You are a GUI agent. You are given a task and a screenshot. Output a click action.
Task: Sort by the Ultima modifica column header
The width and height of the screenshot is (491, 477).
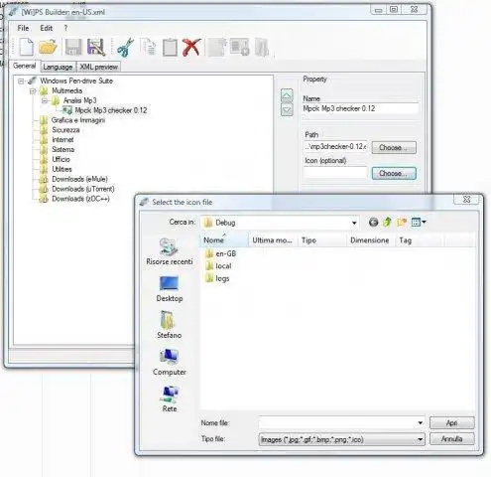point(273,240)
